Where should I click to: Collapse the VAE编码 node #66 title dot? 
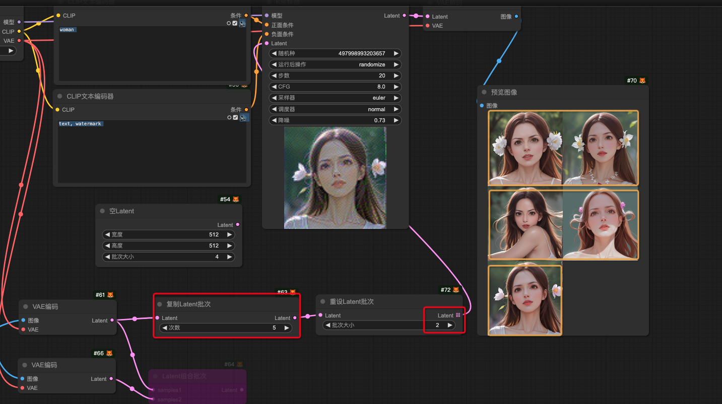25,365
